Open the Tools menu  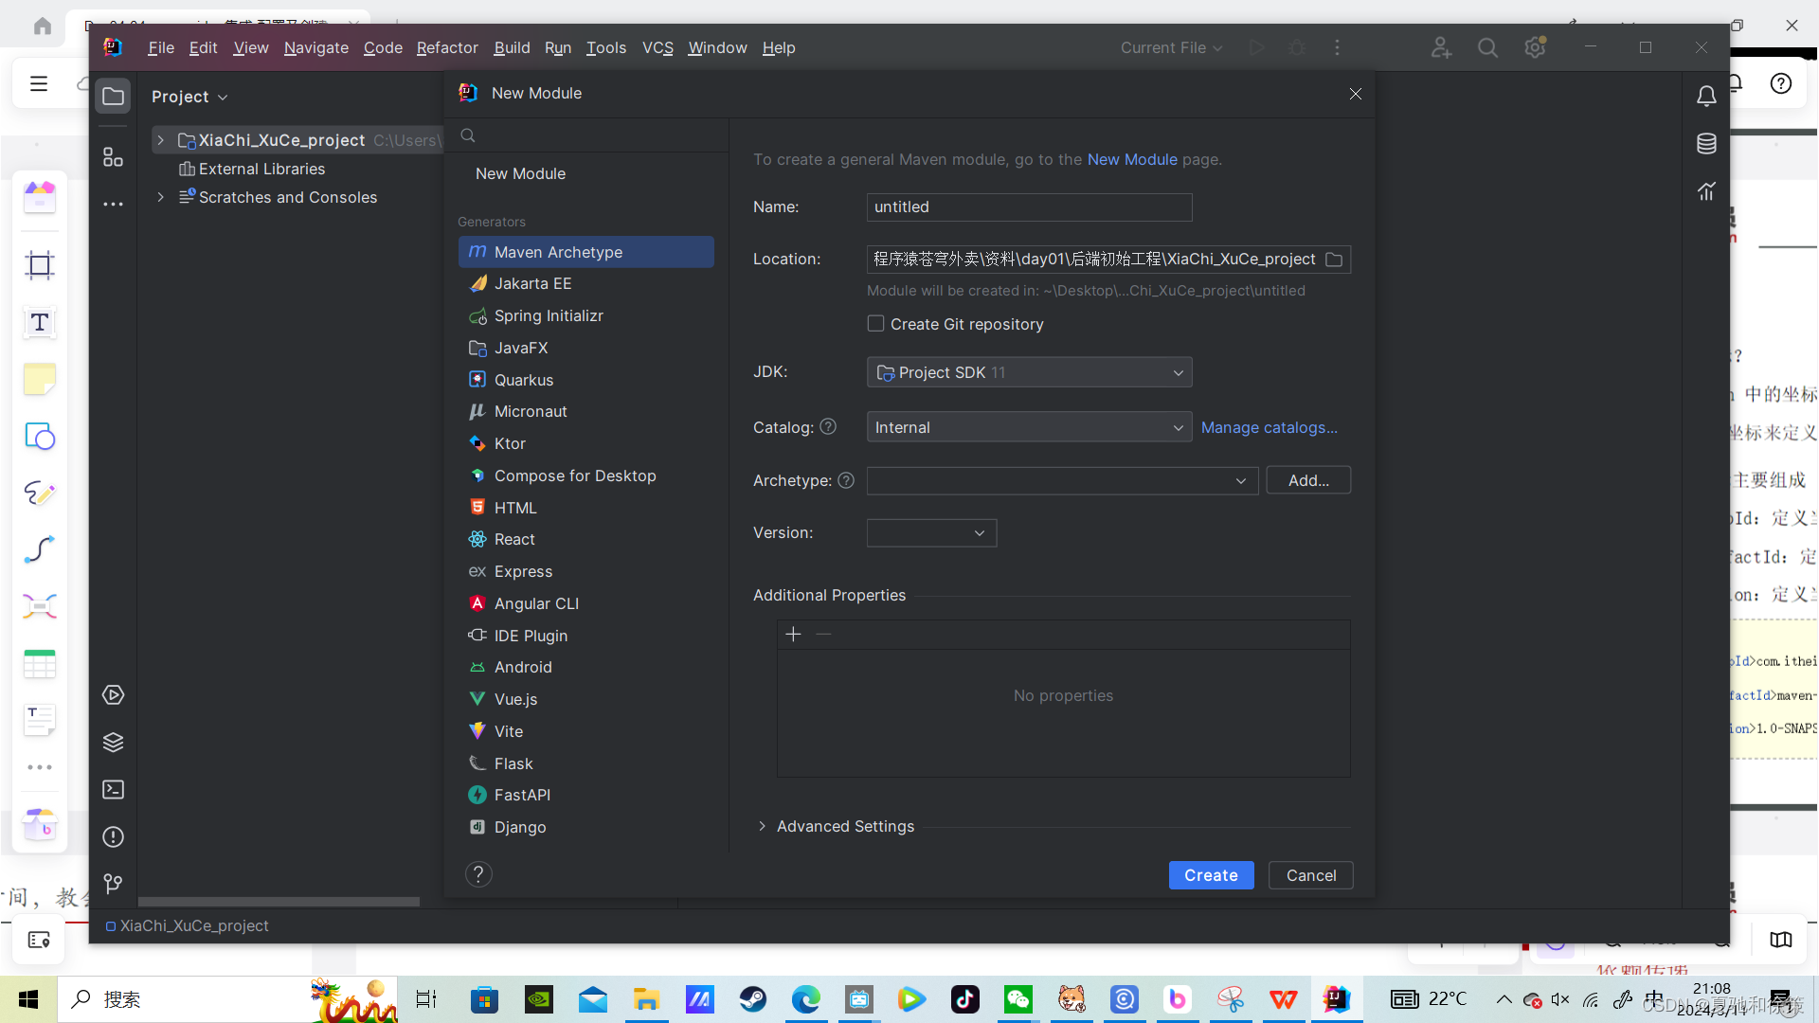click(x=606, y=47)
